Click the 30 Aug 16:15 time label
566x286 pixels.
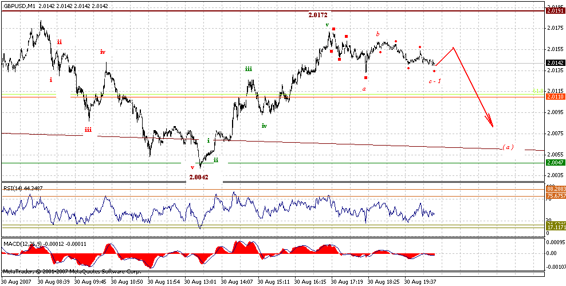(x=310, y=281)
